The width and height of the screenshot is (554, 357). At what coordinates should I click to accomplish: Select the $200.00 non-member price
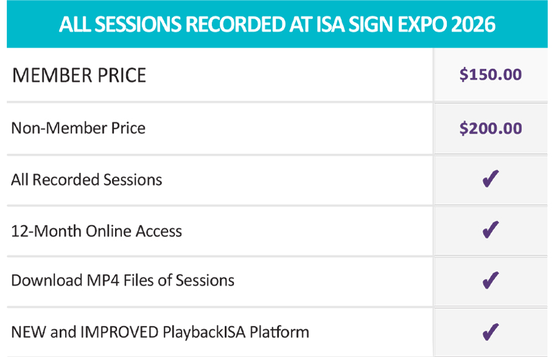point(491,128)
